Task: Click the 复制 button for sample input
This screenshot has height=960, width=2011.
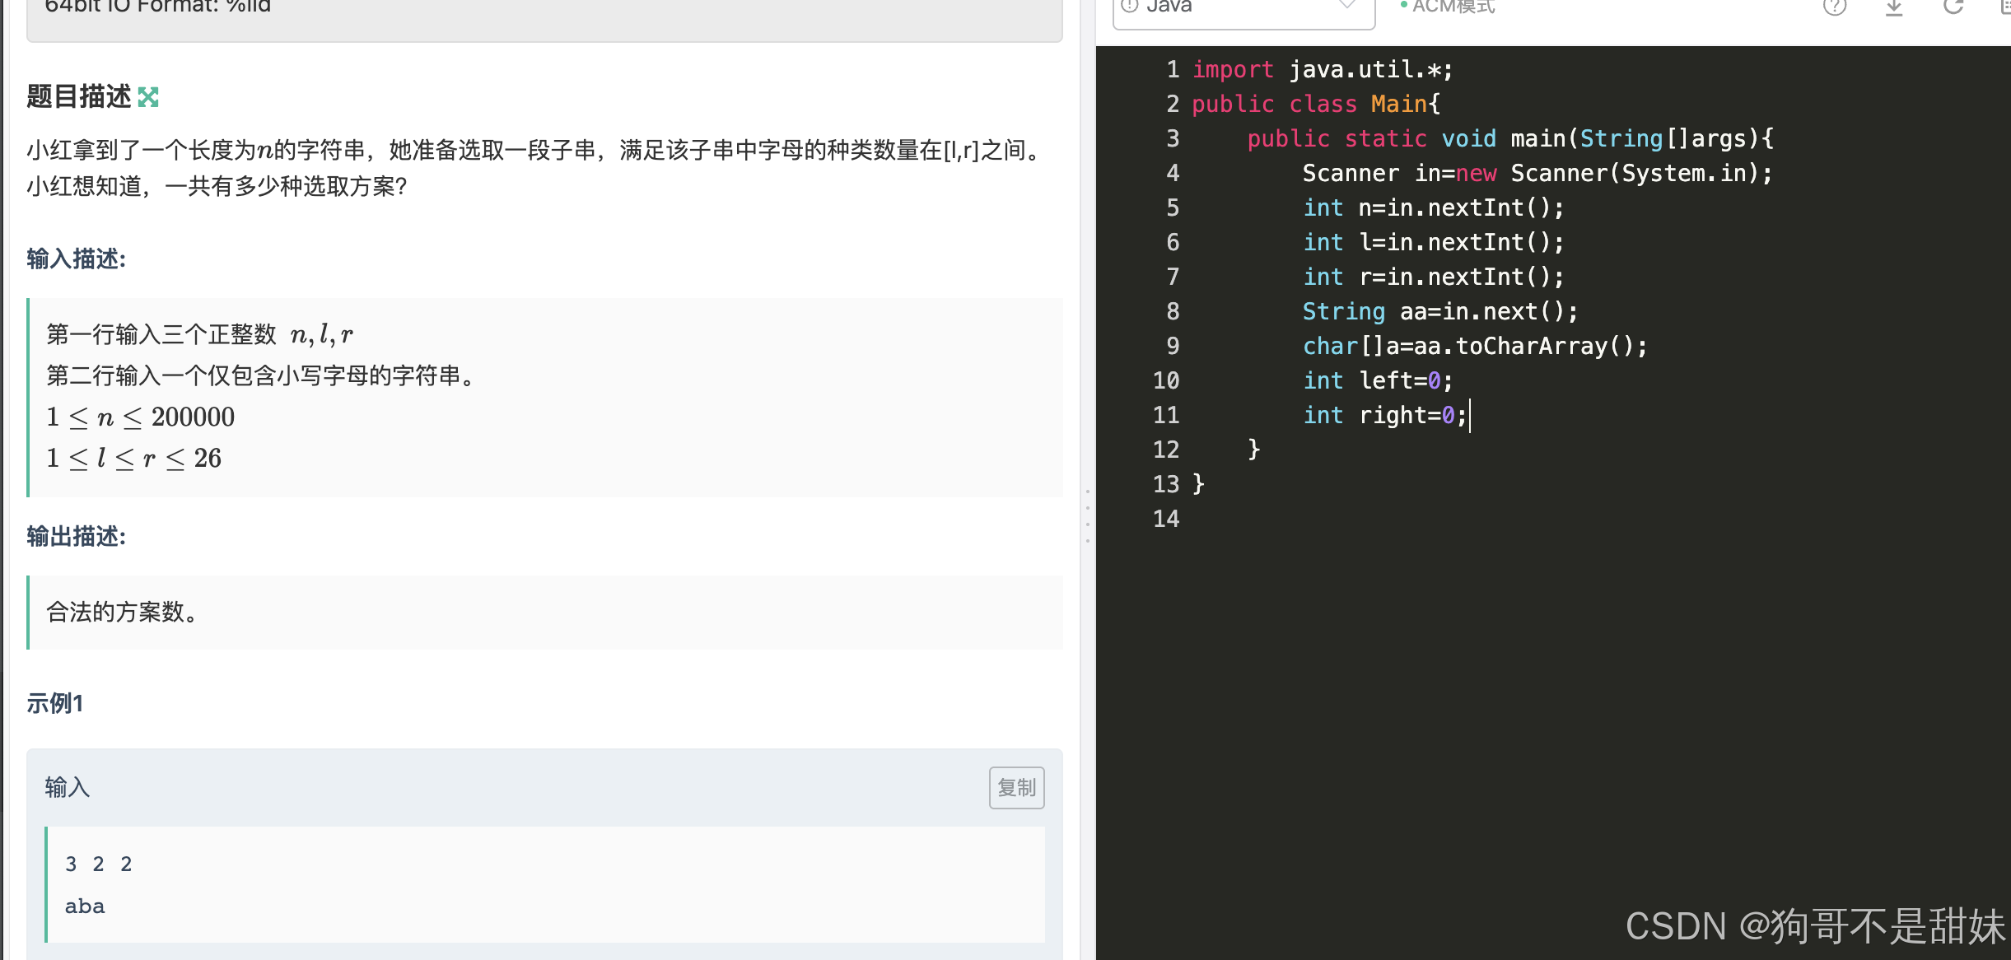Action: [x=1017, y=788]
